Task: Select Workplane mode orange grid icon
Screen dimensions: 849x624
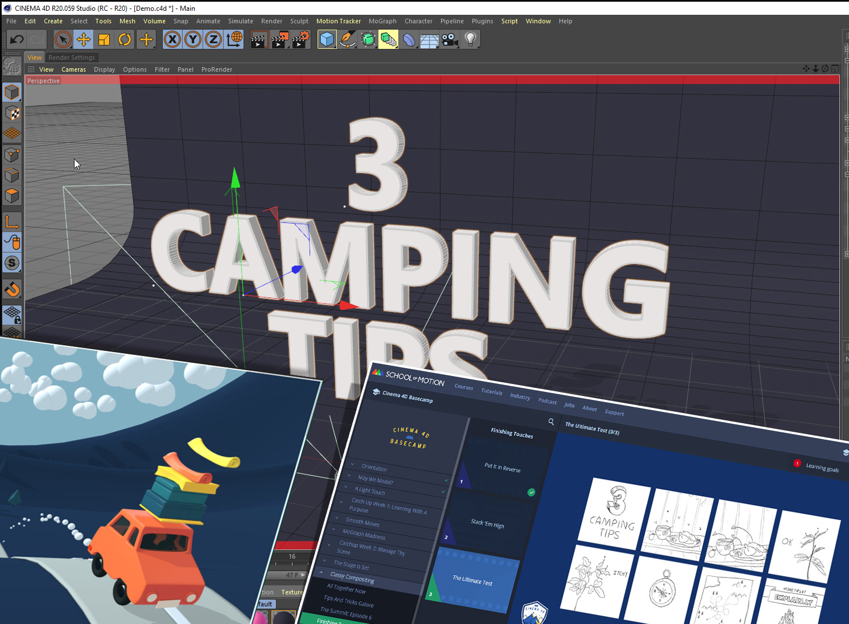Action: (x=12, y=134)
